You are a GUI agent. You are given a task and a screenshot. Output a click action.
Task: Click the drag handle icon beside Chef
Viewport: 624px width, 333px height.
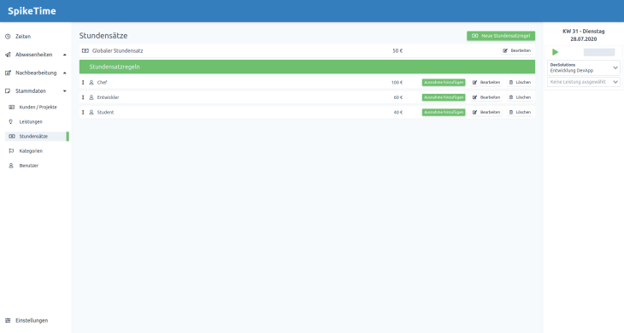coord(83,82)
